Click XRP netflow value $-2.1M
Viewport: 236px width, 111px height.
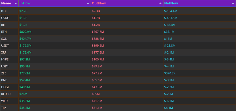click(169, 52)
